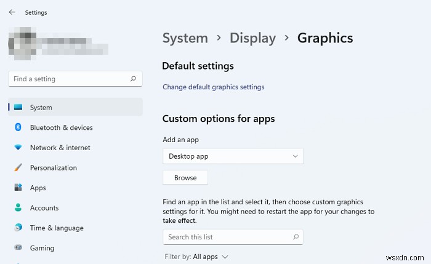431x264 pixels.
Task: Click Display in the breadcrumb
Action: click(252, 38)
